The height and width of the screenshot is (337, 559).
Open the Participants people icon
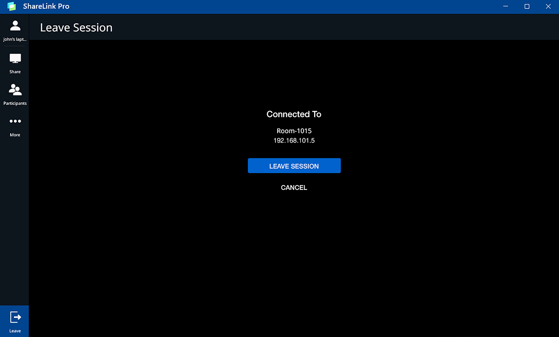pyautogui.click(x=15, y=90)
